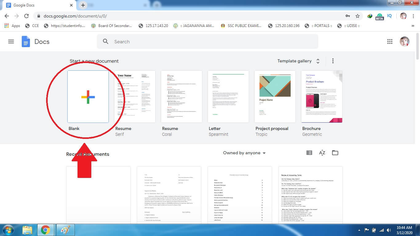The image size is (420, 236).
Task: Open the Board Of Secondary bookmark
Action: (111, 26)
